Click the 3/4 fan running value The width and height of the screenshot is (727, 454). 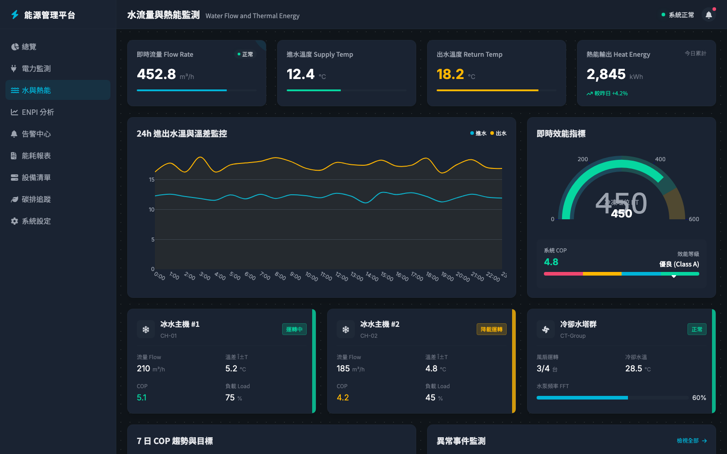(x=543, y=369)
